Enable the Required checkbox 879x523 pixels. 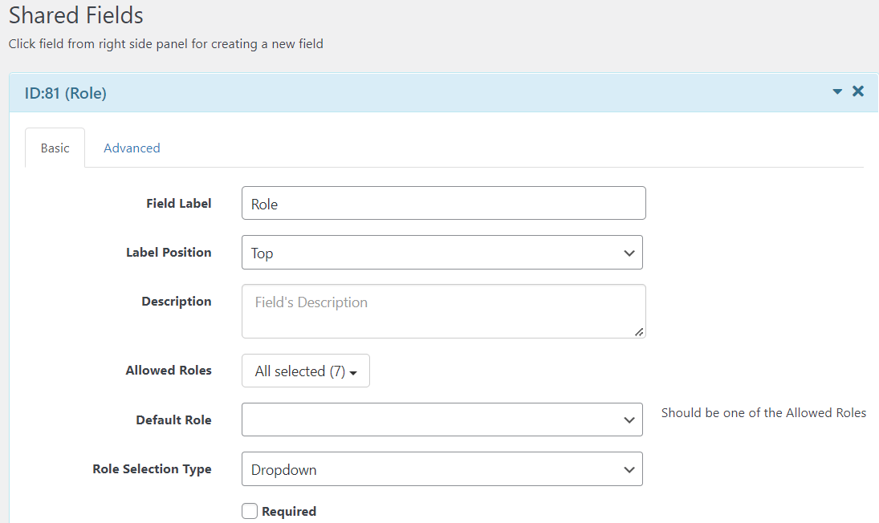[250, 511]
